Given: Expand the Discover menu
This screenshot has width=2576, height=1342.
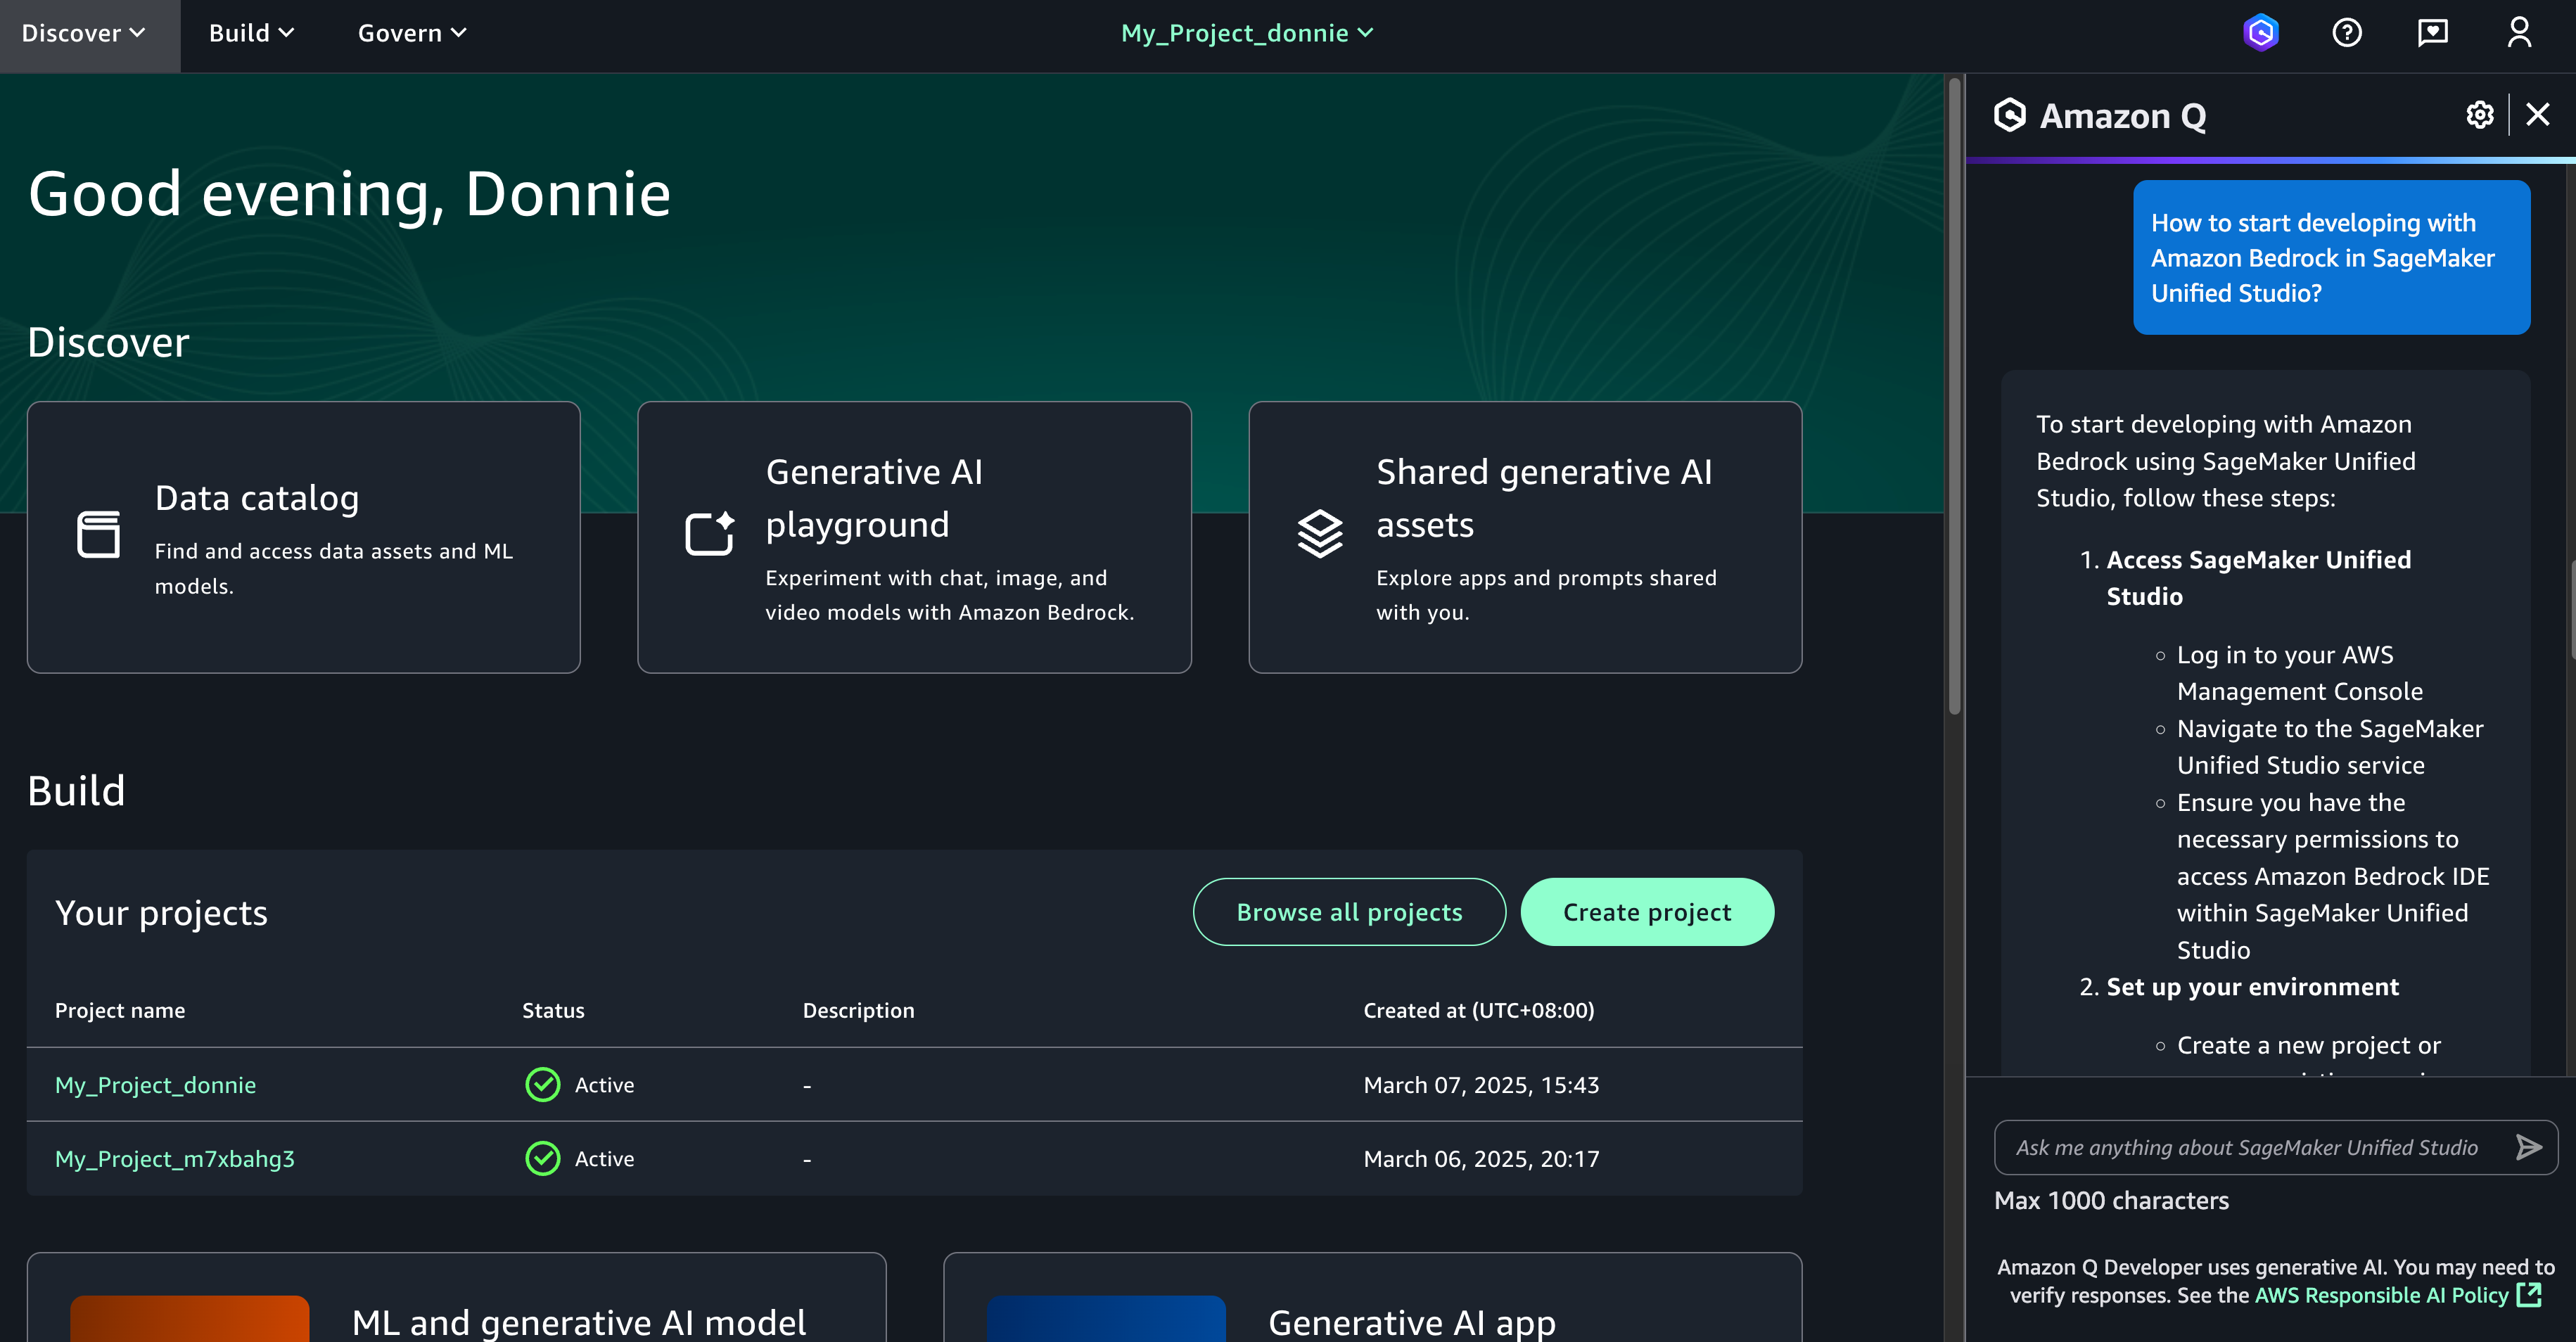Looking at the screenshot, I should [84, 33].
